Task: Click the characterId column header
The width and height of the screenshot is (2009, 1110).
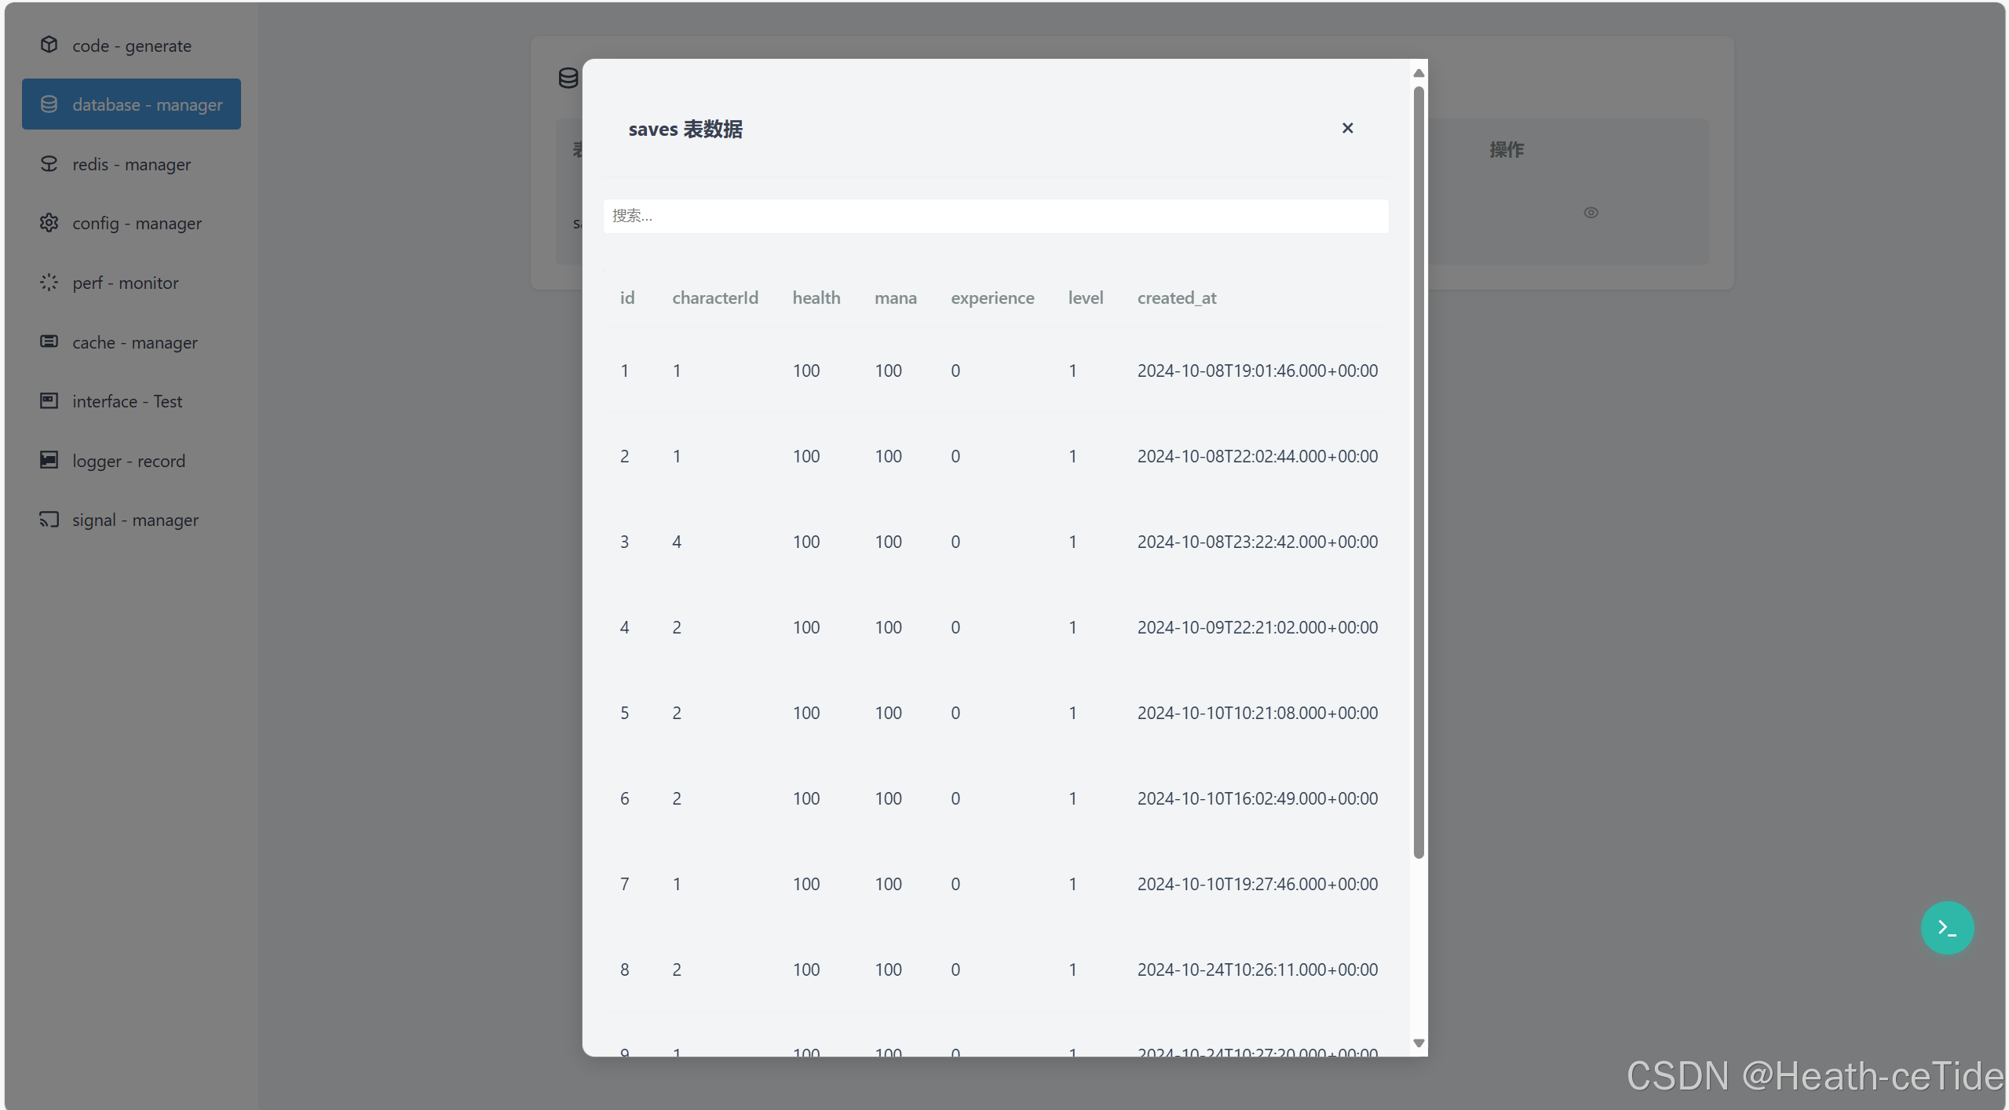Action: coord(714,298)
